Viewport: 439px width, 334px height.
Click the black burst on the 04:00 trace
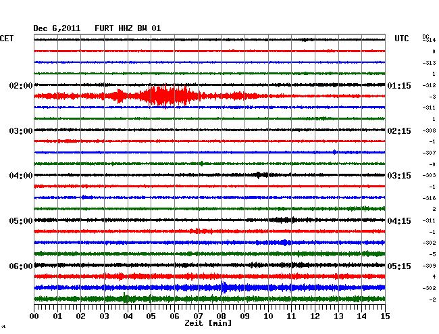[x=261, y=175]
